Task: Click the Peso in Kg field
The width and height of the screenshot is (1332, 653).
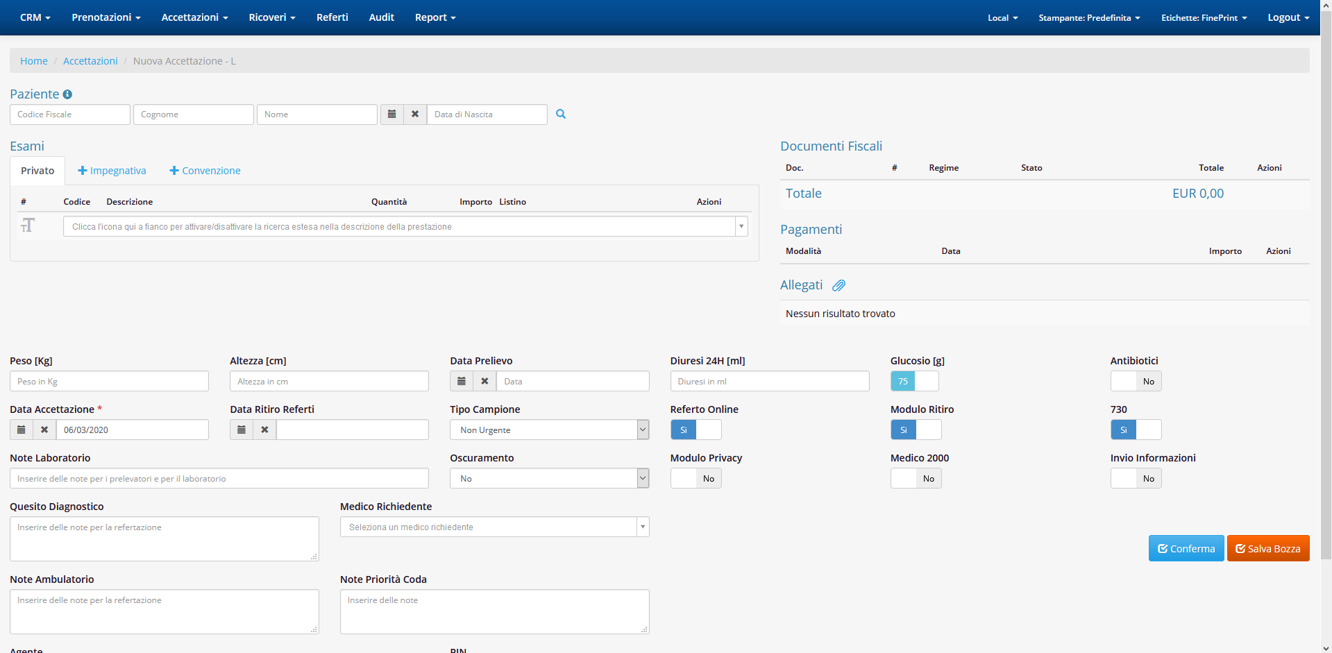Action: [109, 381]
